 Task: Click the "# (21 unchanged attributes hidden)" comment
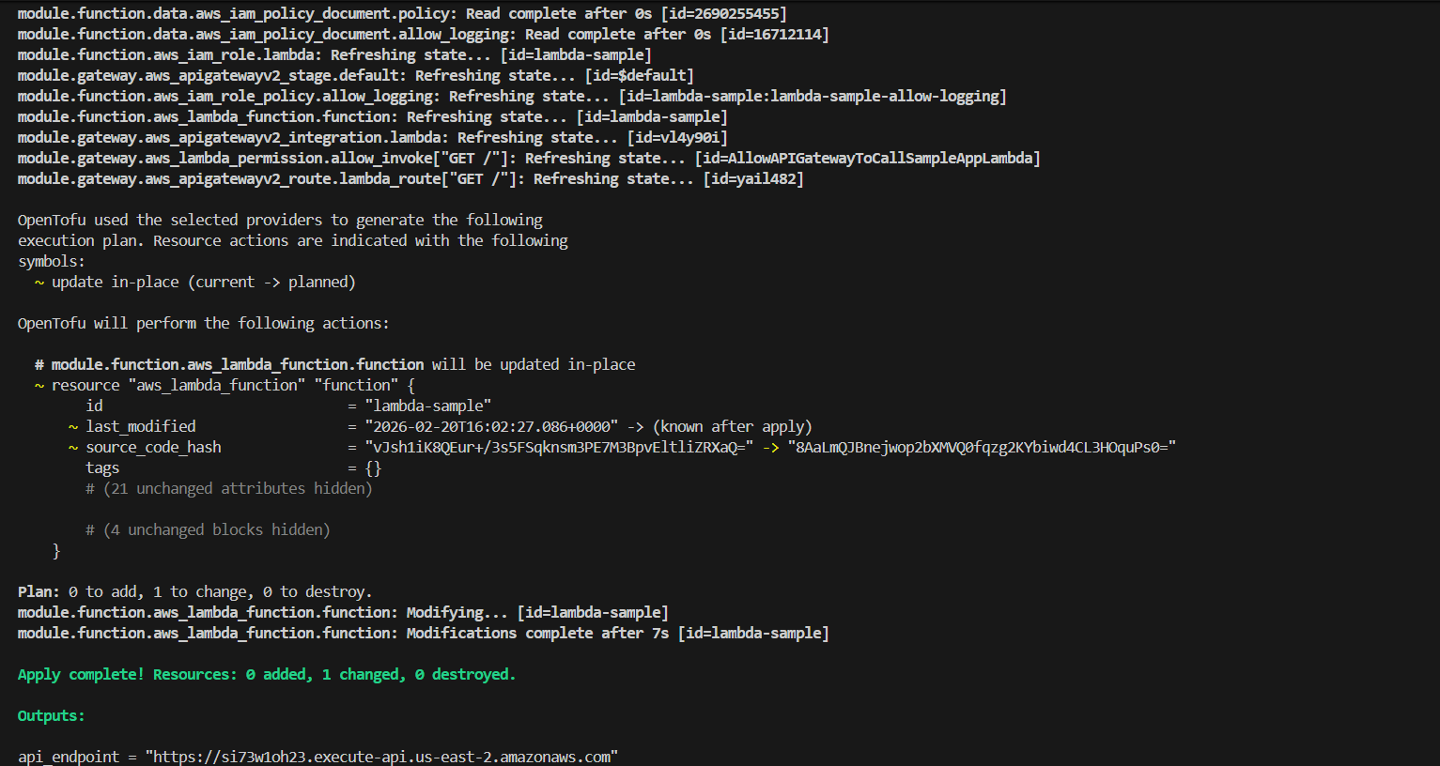pos(228,488)
